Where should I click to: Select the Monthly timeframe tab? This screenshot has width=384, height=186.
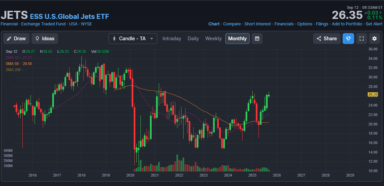[237, 39]
